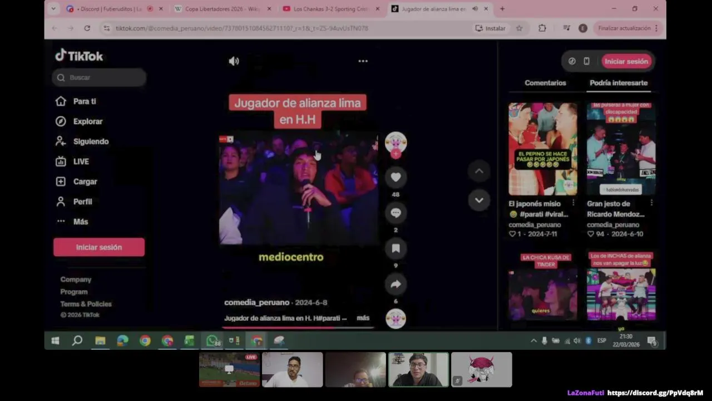Image resolution: width=712 pixels, height=401 pixels.
Task: Go to next video with down chevron
Action: pyautogui.click(x=479, y=200)
